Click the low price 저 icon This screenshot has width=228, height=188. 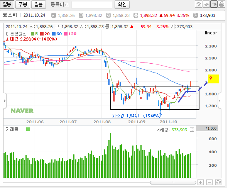(108, 15)
